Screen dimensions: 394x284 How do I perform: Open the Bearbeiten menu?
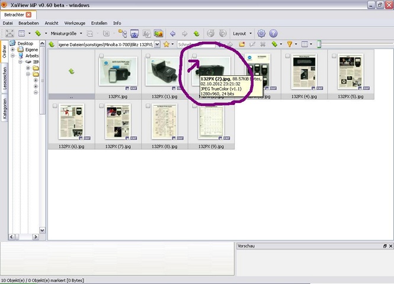(x=28, y=23)
